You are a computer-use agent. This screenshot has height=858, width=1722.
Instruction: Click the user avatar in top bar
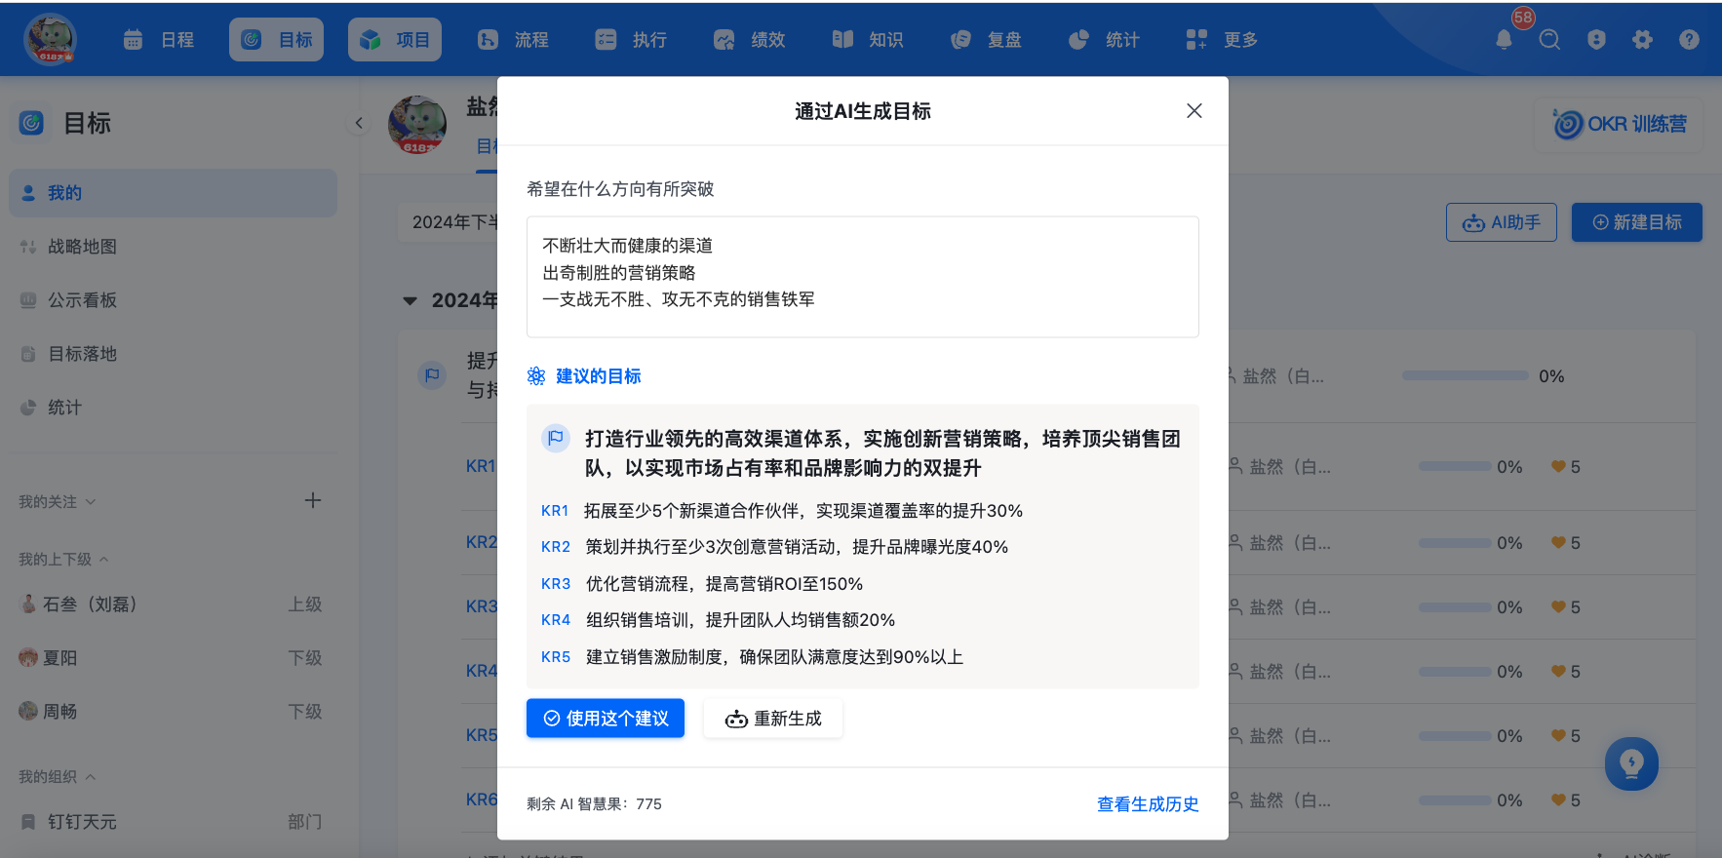tap(51, 40)
